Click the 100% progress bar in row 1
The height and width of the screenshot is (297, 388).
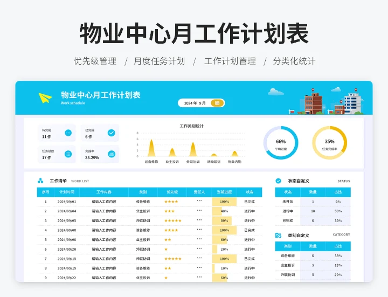(x=224, y=202)
